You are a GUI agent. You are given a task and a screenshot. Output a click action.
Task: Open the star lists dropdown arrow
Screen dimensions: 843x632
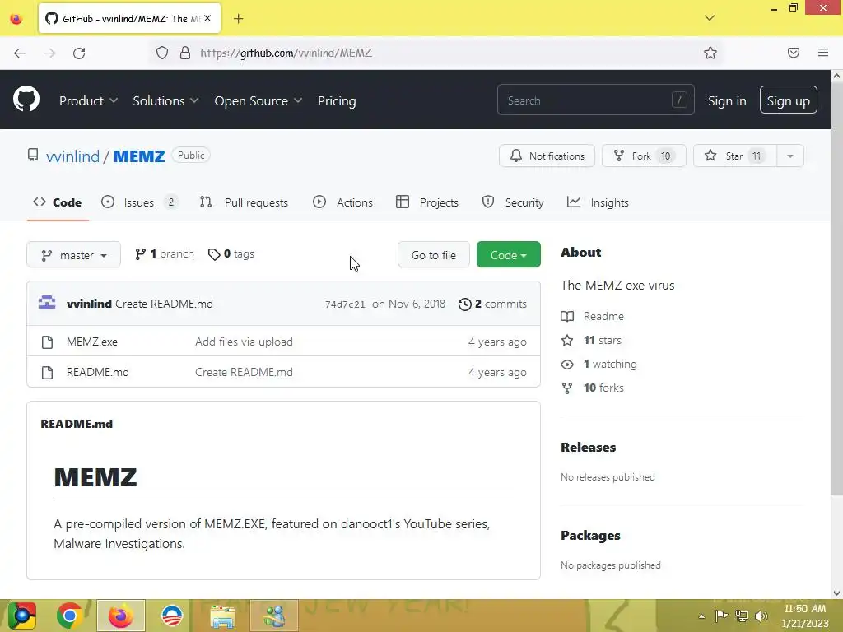(789, 156)
